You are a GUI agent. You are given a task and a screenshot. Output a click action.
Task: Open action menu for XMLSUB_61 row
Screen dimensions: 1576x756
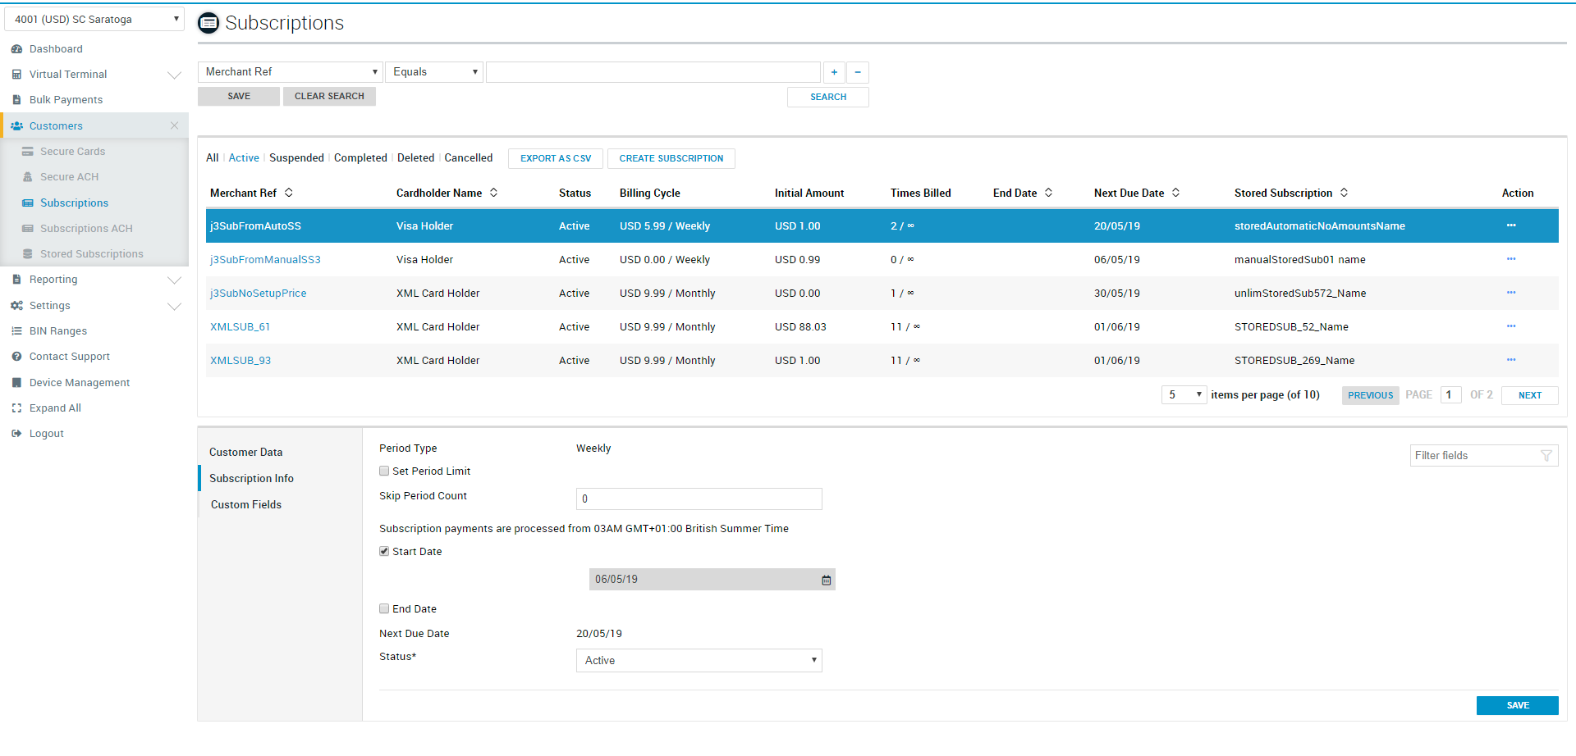1510,326
